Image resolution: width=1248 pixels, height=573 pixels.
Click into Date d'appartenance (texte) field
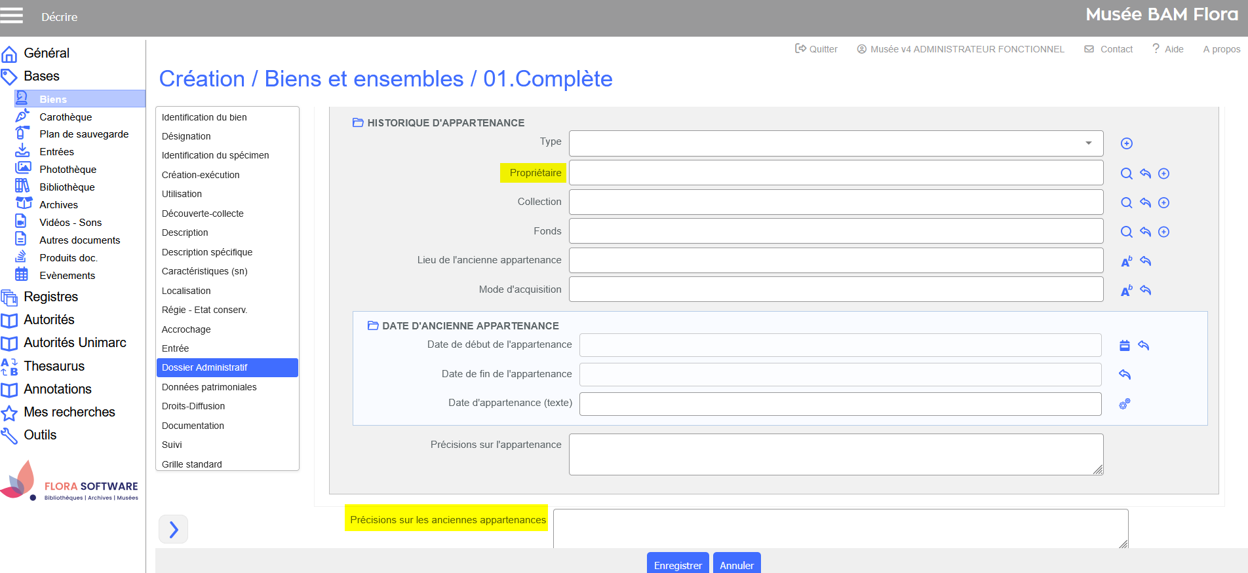tap(840, 403)
